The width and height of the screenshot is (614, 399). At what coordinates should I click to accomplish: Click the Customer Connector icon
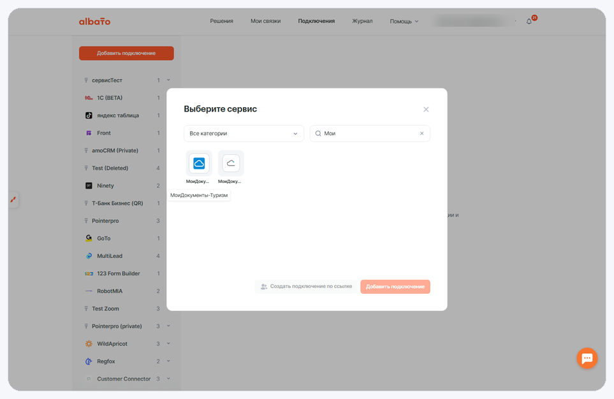89,379
